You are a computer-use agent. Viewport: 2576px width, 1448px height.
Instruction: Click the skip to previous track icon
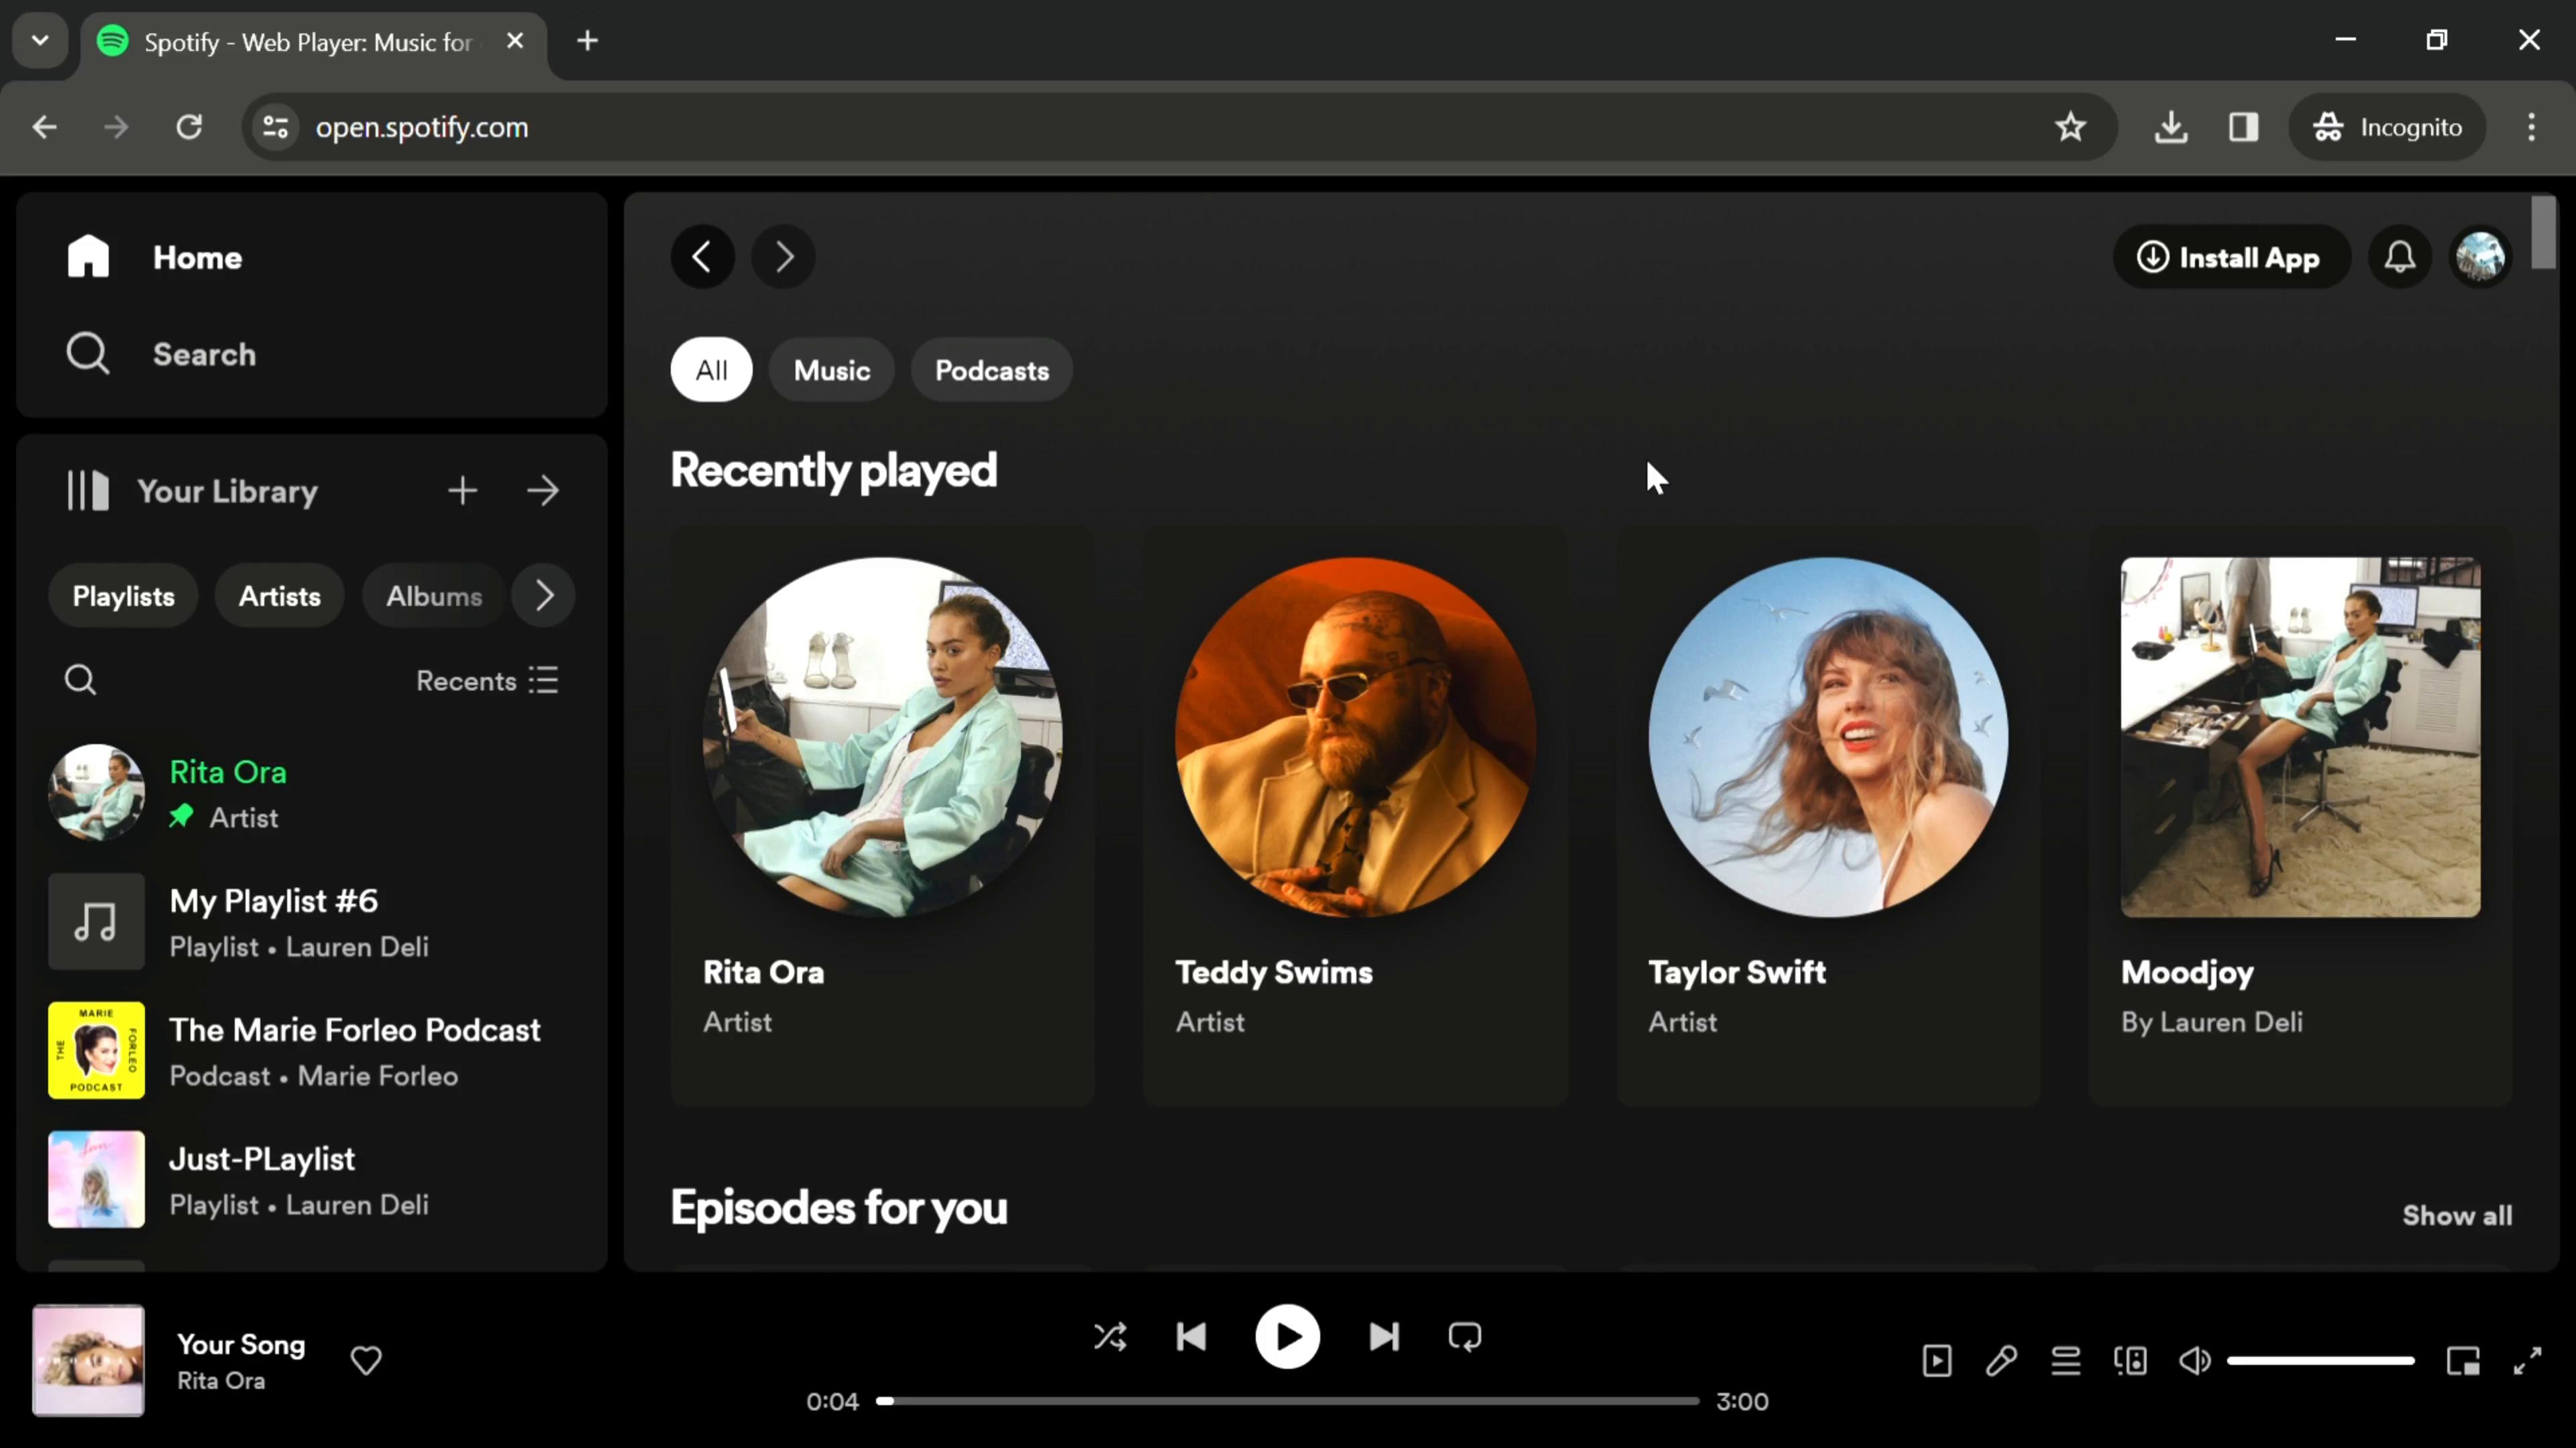point(1193,1337)
